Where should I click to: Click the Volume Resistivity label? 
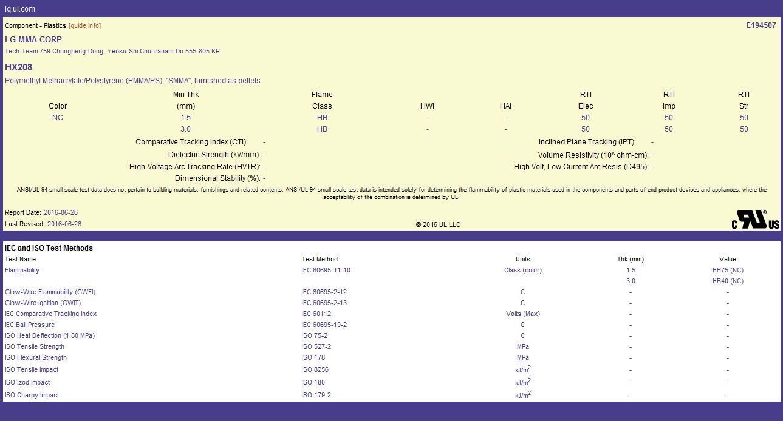pos(593,155)
